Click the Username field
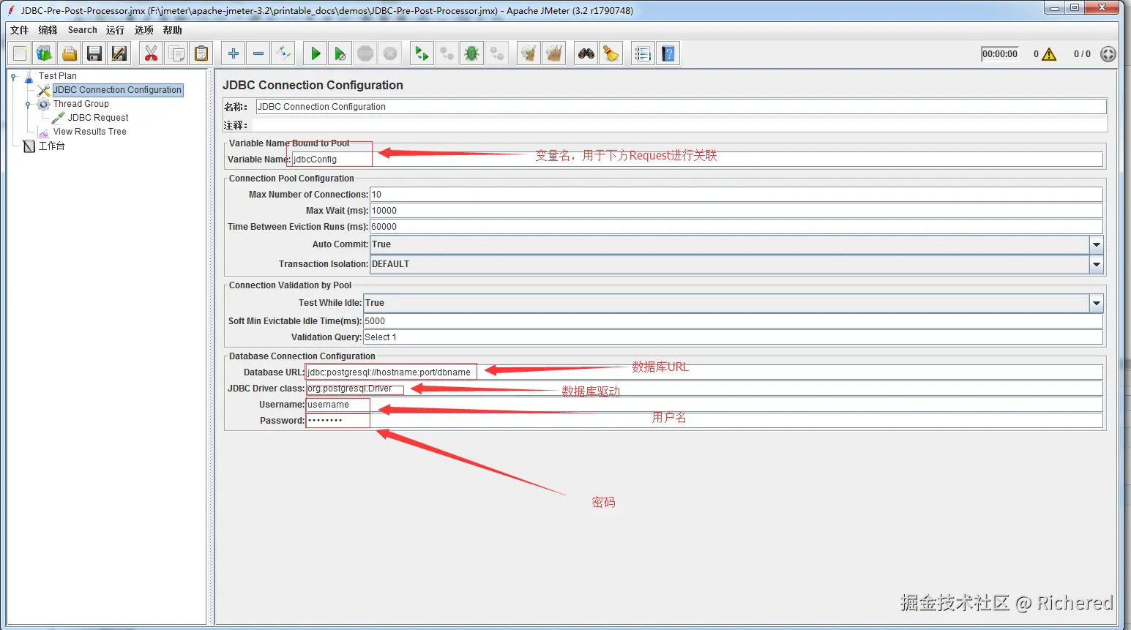 coord(704,405)
